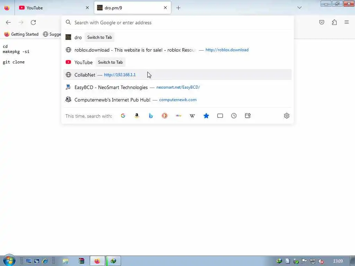
Task: Reload the current page
Action: (33, 23)
